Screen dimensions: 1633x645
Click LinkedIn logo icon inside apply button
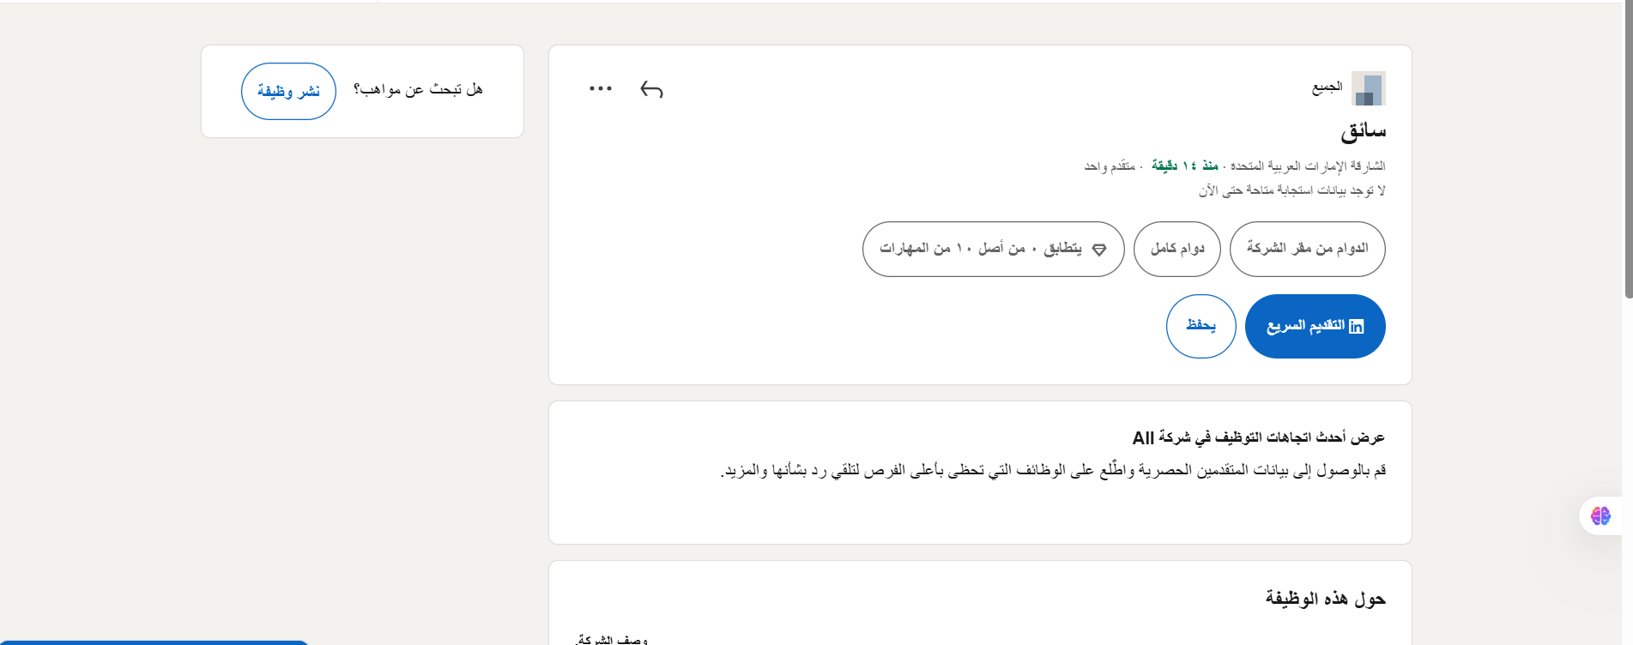click(x=1356, y=327)
